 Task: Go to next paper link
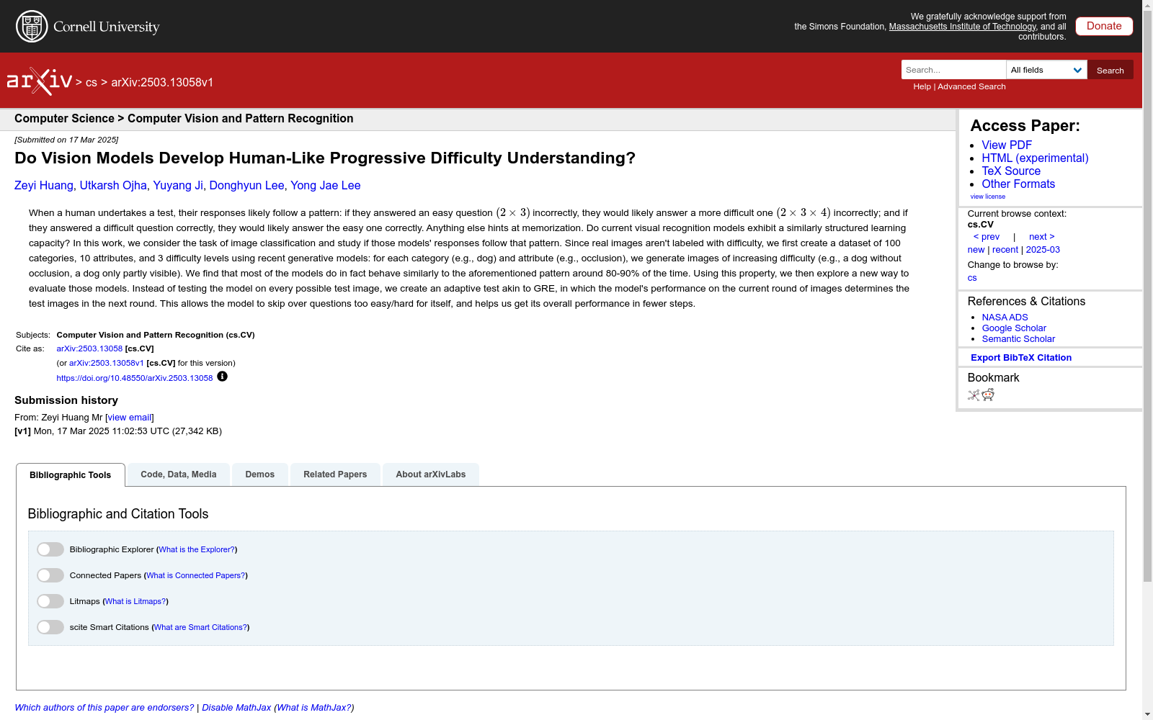[1042, 237]
